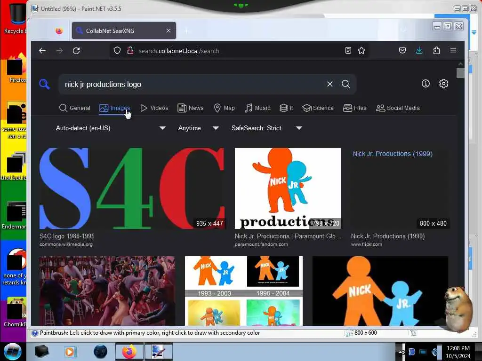Open the commons.wikimedia.org source link
This screenshot has height=361, width=482.
66,244
